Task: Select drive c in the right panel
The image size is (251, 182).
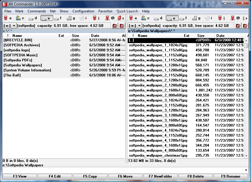Action: (145, 18)
